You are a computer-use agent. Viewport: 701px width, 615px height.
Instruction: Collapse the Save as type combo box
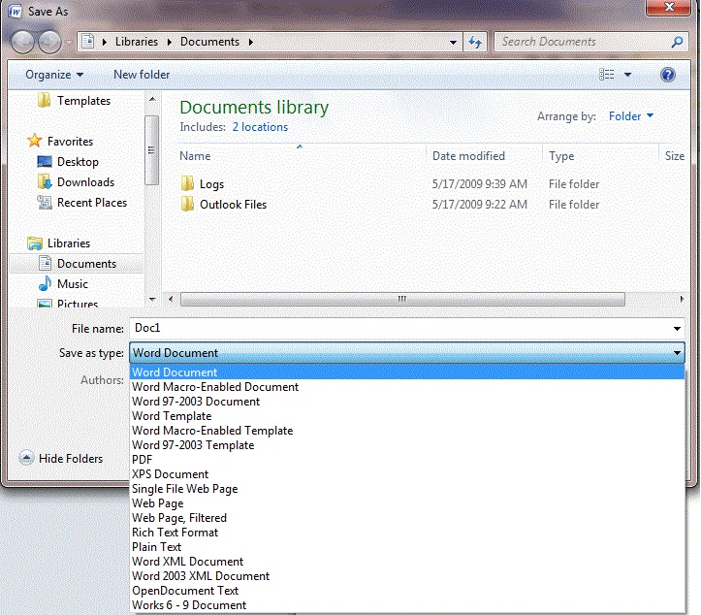(x=677, y=353)
